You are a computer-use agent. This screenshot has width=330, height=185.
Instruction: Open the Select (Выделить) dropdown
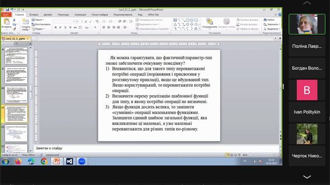pyautogui.click(x=272, y=29)
